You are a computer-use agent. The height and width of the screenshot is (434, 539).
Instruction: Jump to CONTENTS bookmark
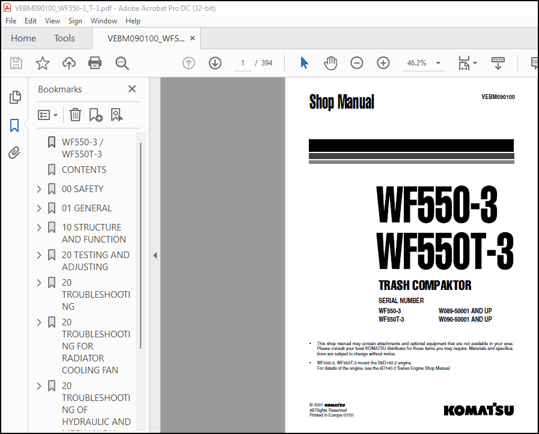(84, 170)
